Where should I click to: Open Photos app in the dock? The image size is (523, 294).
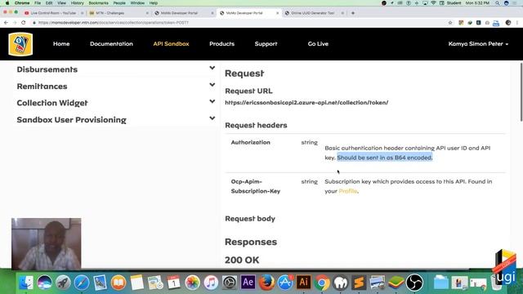(x=193, y=283)
